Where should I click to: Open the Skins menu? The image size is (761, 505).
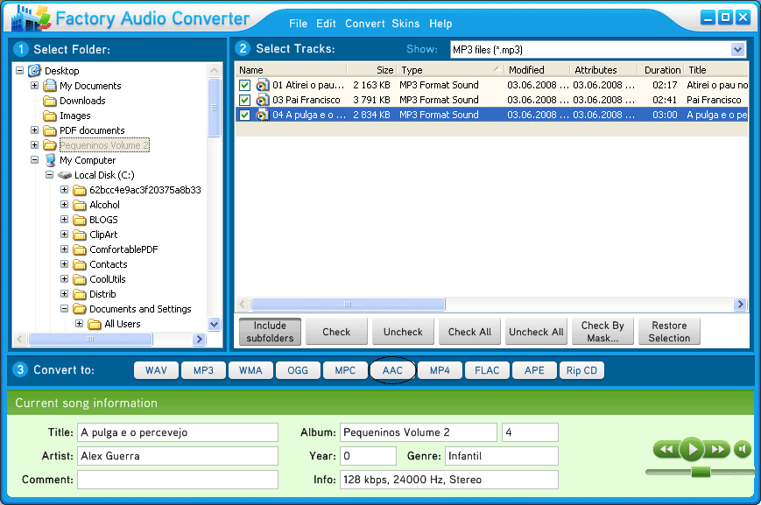tap(405, 24)
